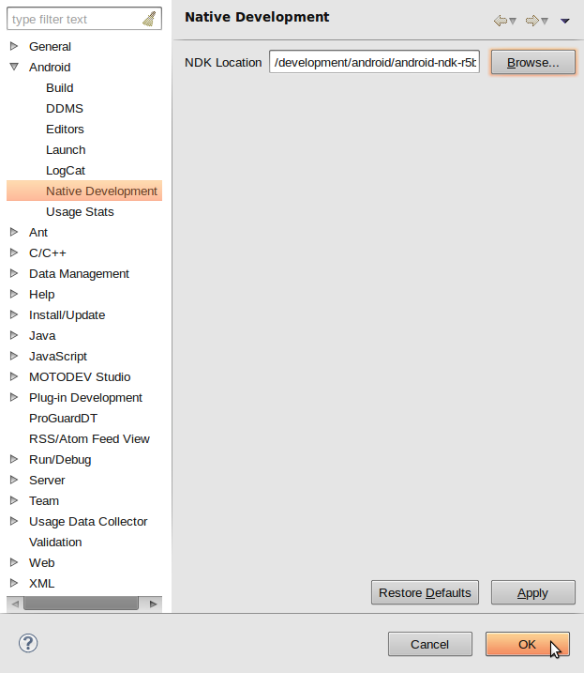This screenshot has height=673, width=584.
Task: Expand the Usage Data Collector node
Action: (x=14, y=521)
